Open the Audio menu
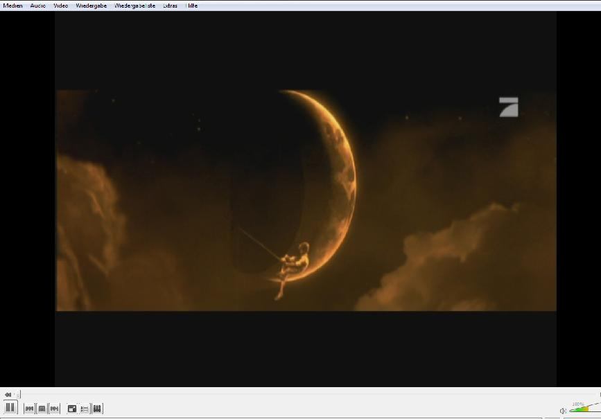The width and height of the screenshot is (601, 419). point(38,6)
